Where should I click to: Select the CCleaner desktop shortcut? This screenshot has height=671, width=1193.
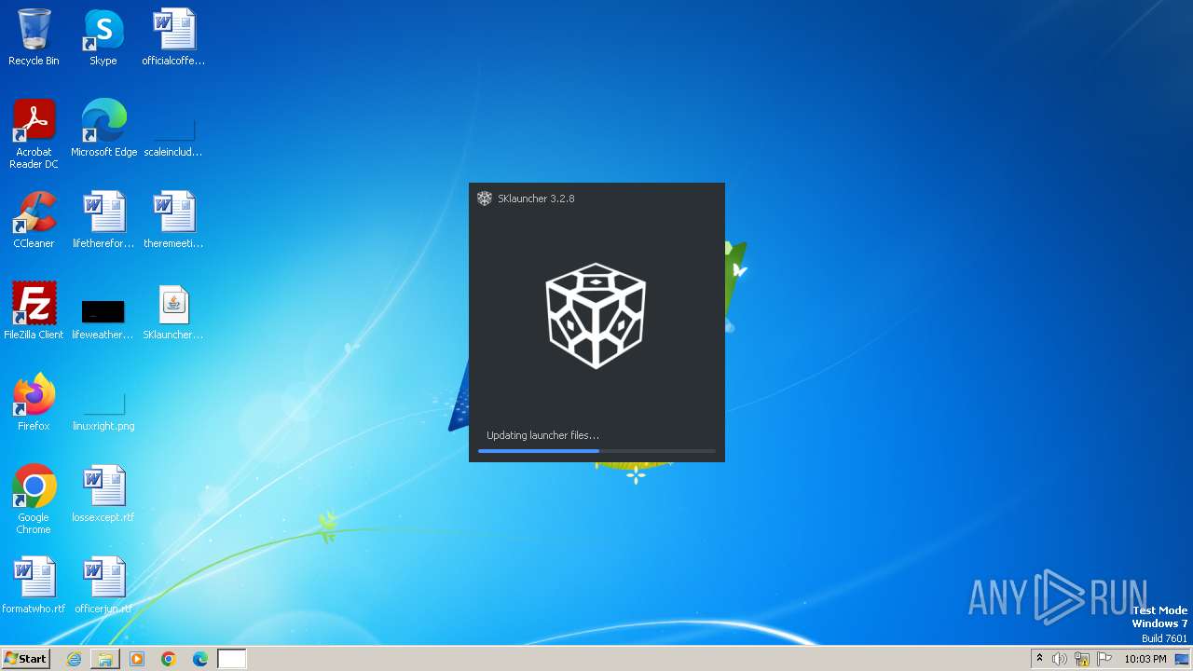tap(34, 219)
